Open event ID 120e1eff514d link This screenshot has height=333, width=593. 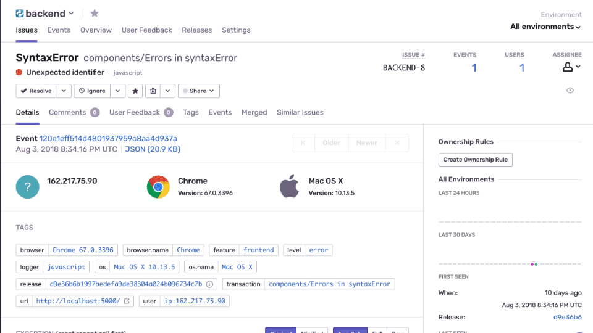[x=108, y=139]
